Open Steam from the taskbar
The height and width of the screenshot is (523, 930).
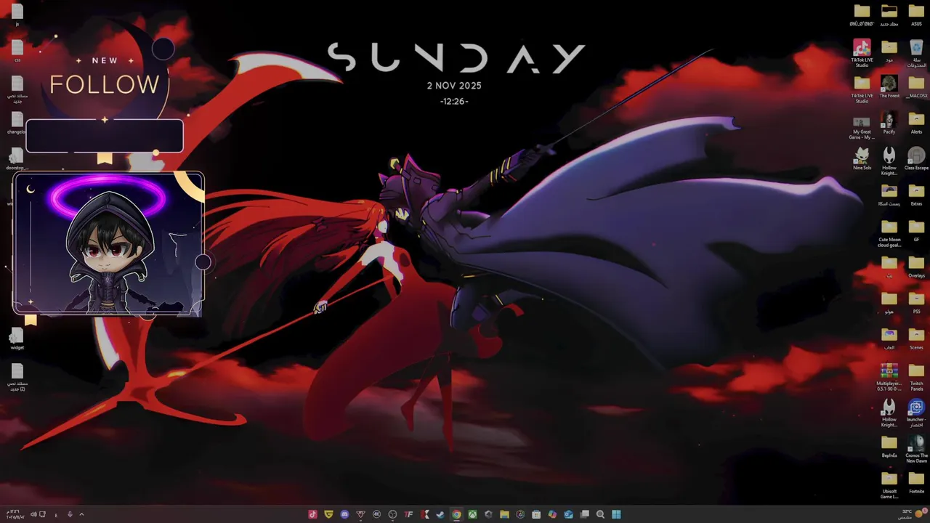point(440,514)
